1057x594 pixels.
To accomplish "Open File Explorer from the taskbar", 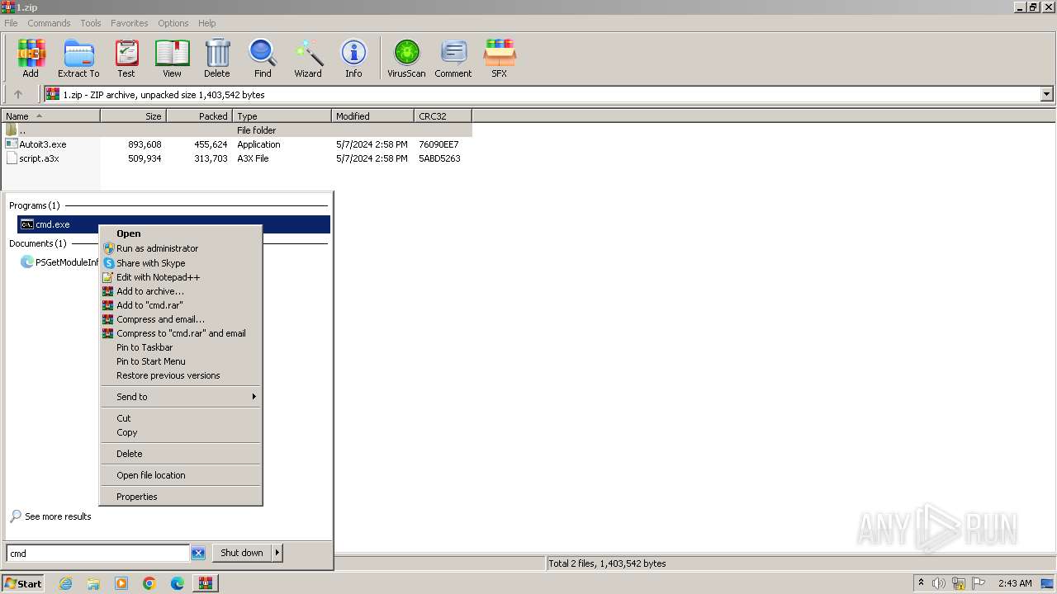I will click(x=93, y=583).
